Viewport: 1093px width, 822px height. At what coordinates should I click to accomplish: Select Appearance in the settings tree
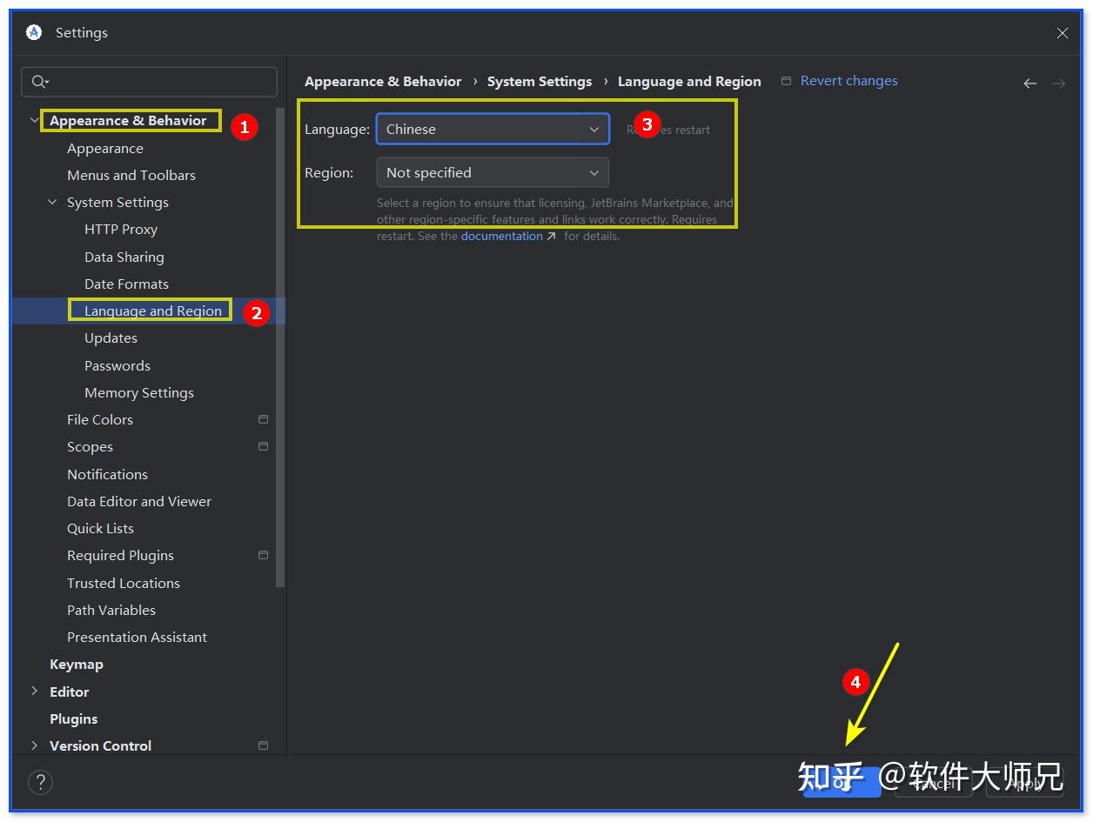click(x=105, y=149)
